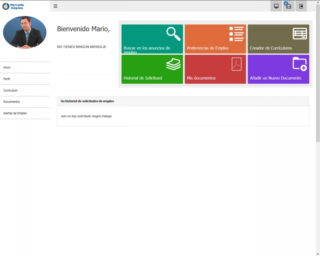Image resolution: width=320 pixels, height=256 pixels.
Task: Open Creador de Currículums tile
Action: point(278,39)
